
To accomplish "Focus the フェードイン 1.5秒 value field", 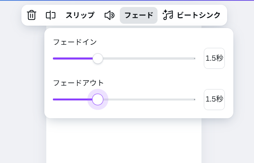I will click(214, 58).
